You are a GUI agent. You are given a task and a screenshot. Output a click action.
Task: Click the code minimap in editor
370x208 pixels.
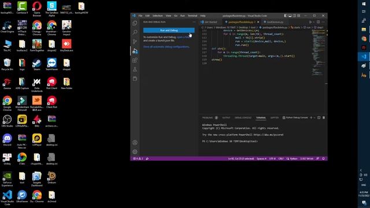(319, 52)
